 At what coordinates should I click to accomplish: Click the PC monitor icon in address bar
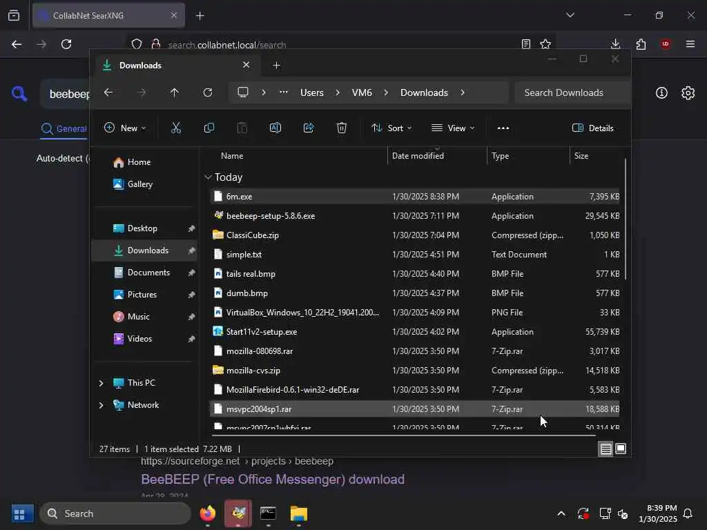pos(243,92)
